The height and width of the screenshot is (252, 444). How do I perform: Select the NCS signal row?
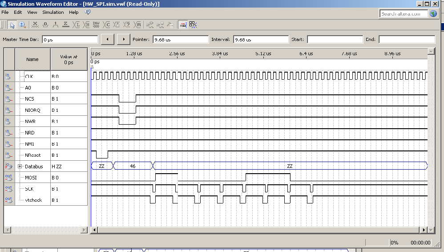coord(45,99)
